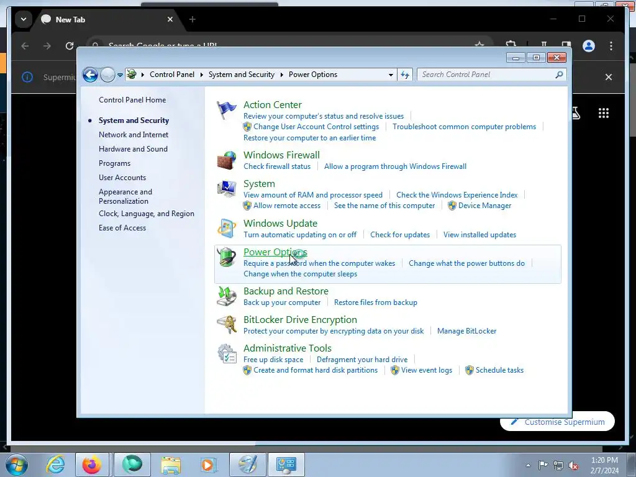Click the Action Center flag icon
Viewport: 636px width, 477px height.
(226, 110)
